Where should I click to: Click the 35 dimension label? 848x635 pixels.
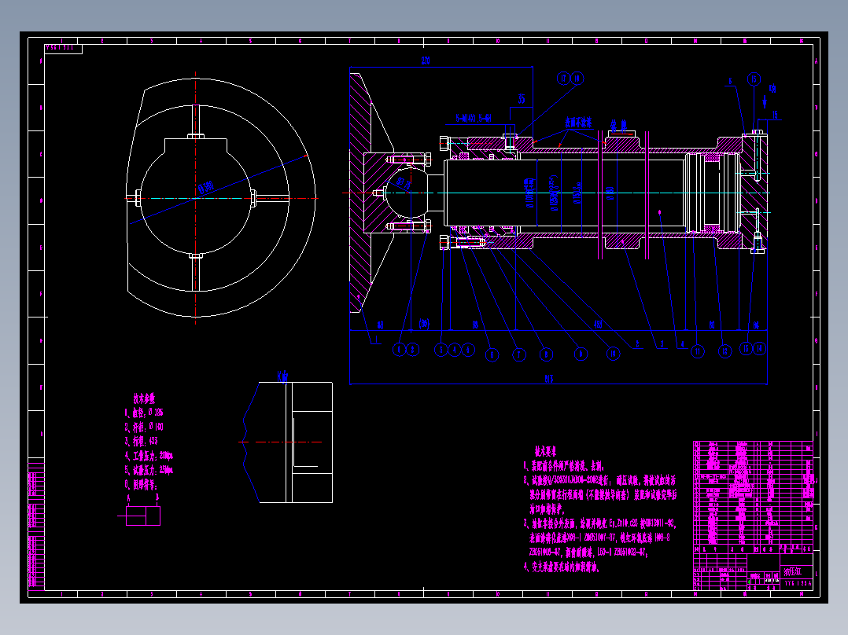[522, 99]
